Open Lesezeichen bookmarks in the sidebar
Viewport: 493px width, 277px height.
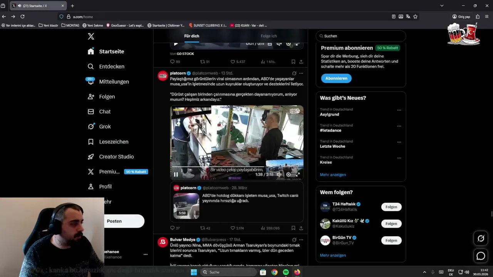(x=108, y=142)
